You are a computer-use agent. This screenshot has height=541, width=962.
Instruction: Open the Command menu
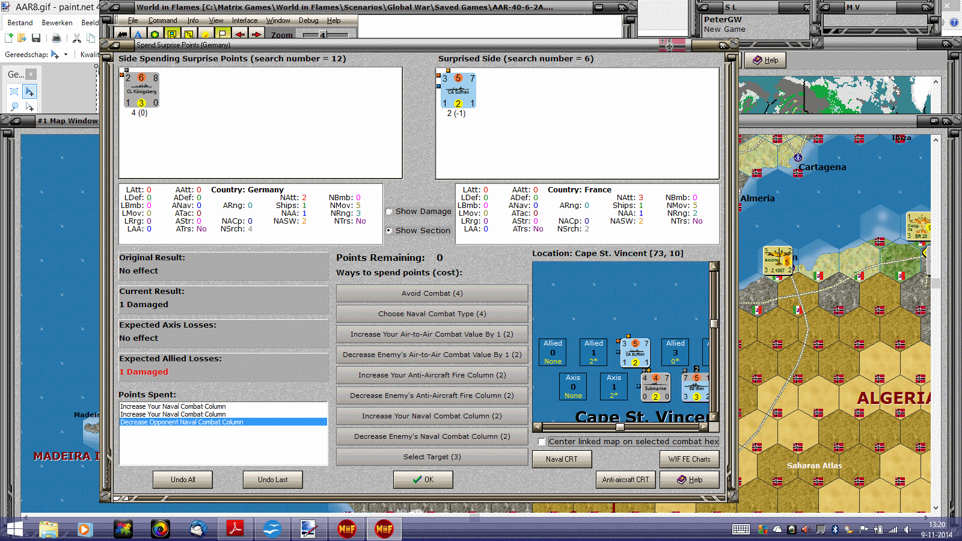[x=162, y=20]
